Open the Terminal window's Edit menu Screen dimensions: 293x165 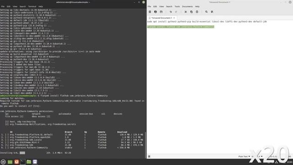(9, 6)
